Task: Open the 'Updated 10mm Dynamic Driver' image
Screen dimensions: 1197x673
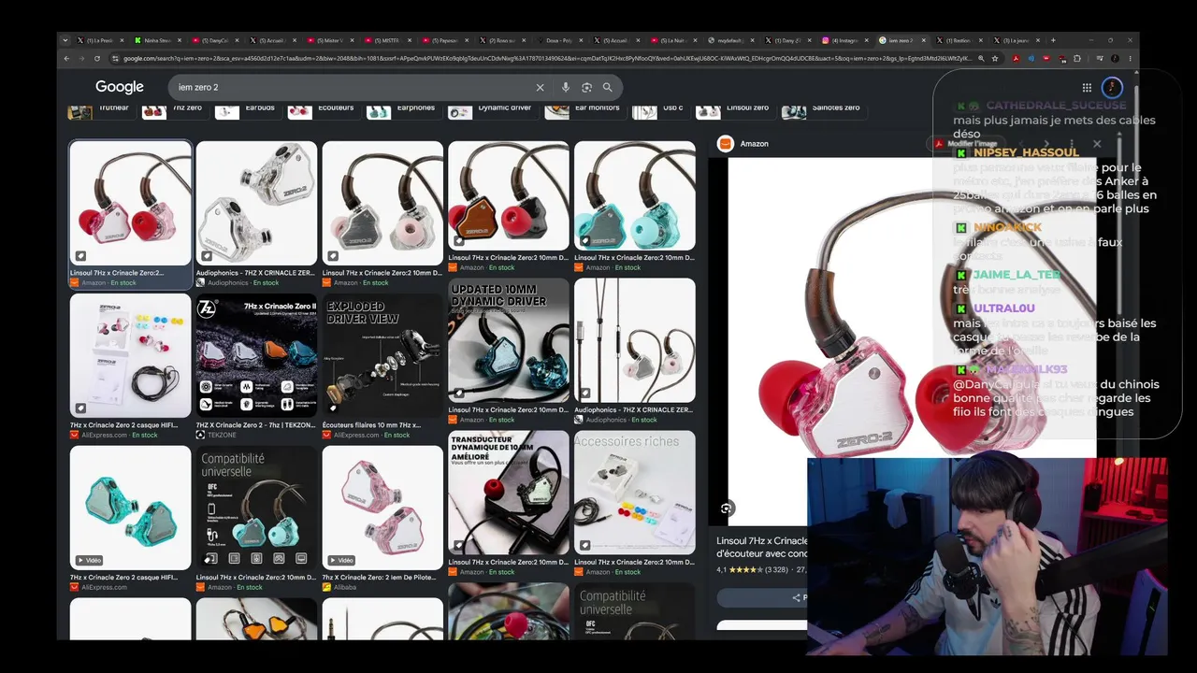Action: click(x=509, y=340)
